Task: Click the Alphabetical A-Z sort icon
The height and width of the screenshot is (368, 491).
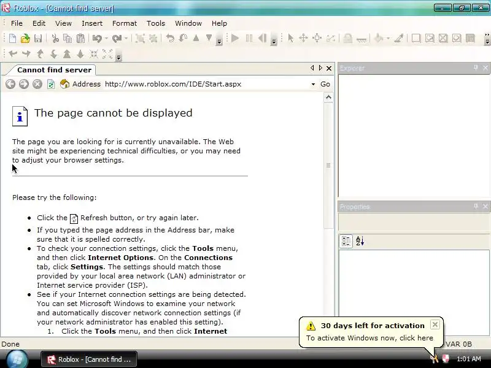Action: (360, 241)
